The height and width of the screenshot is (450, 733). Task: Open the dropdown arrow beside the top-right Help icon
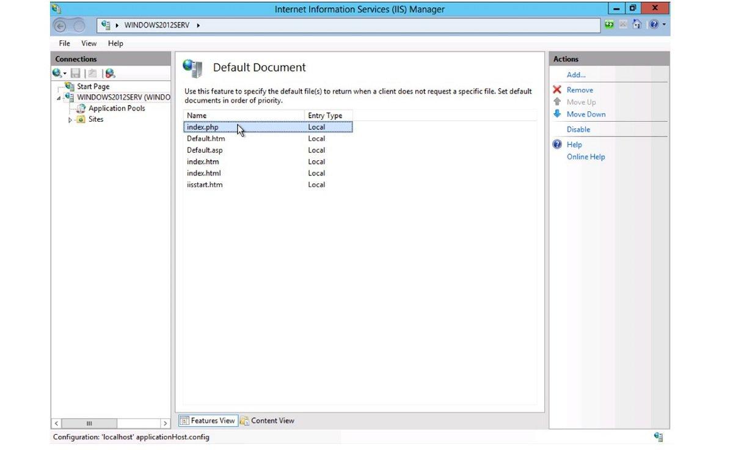click(x=664, y=25)
